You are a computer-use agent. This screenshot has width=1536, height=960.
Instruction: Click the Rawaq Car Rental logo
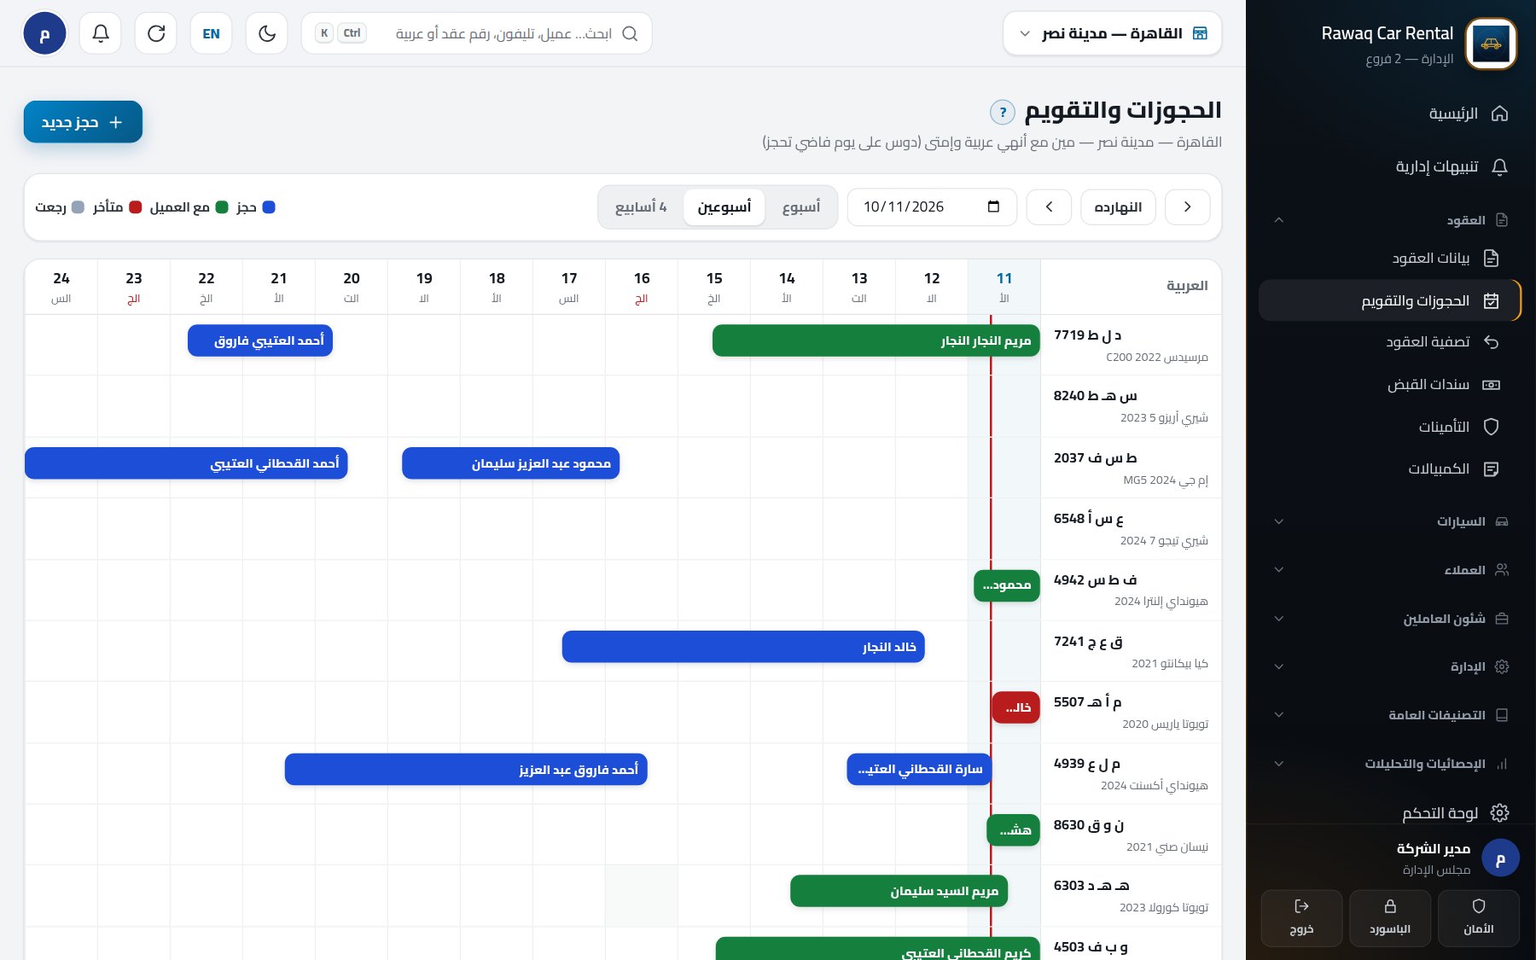coord(1491,44)
